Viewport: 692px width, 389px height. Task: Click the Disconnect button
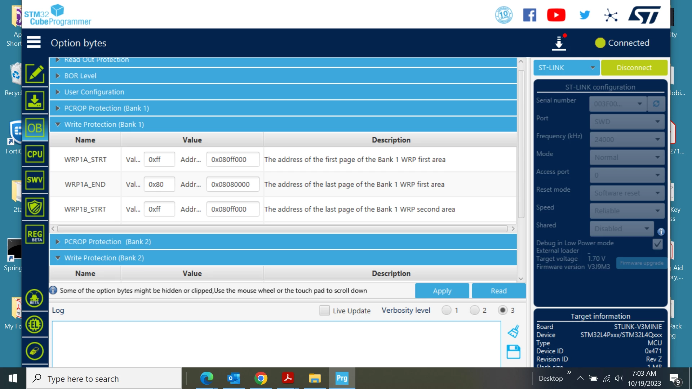634,68
